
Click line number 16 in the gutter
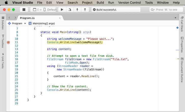[x=16, y=59]
